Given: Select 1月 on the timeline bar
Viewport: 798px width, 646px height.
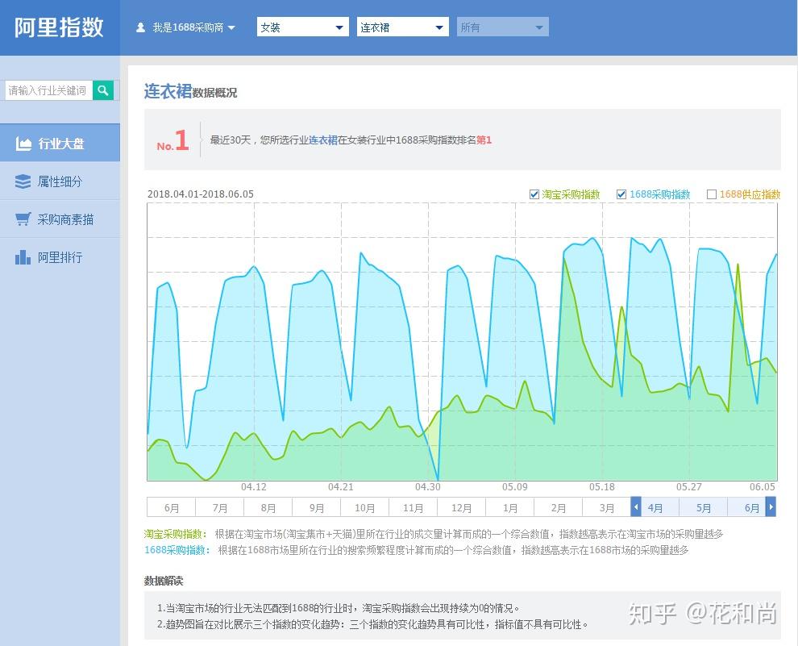Looking at the screenshot, I should (x=510, y=508).
